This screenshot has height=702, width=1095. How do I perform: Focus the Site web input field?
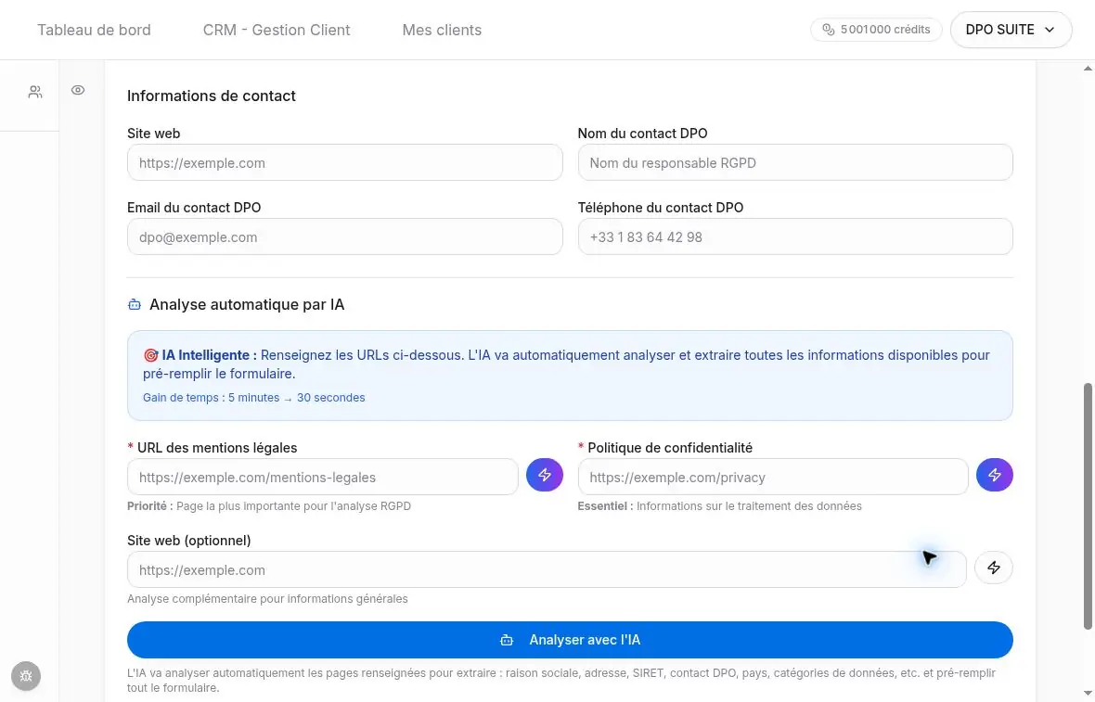344,162
